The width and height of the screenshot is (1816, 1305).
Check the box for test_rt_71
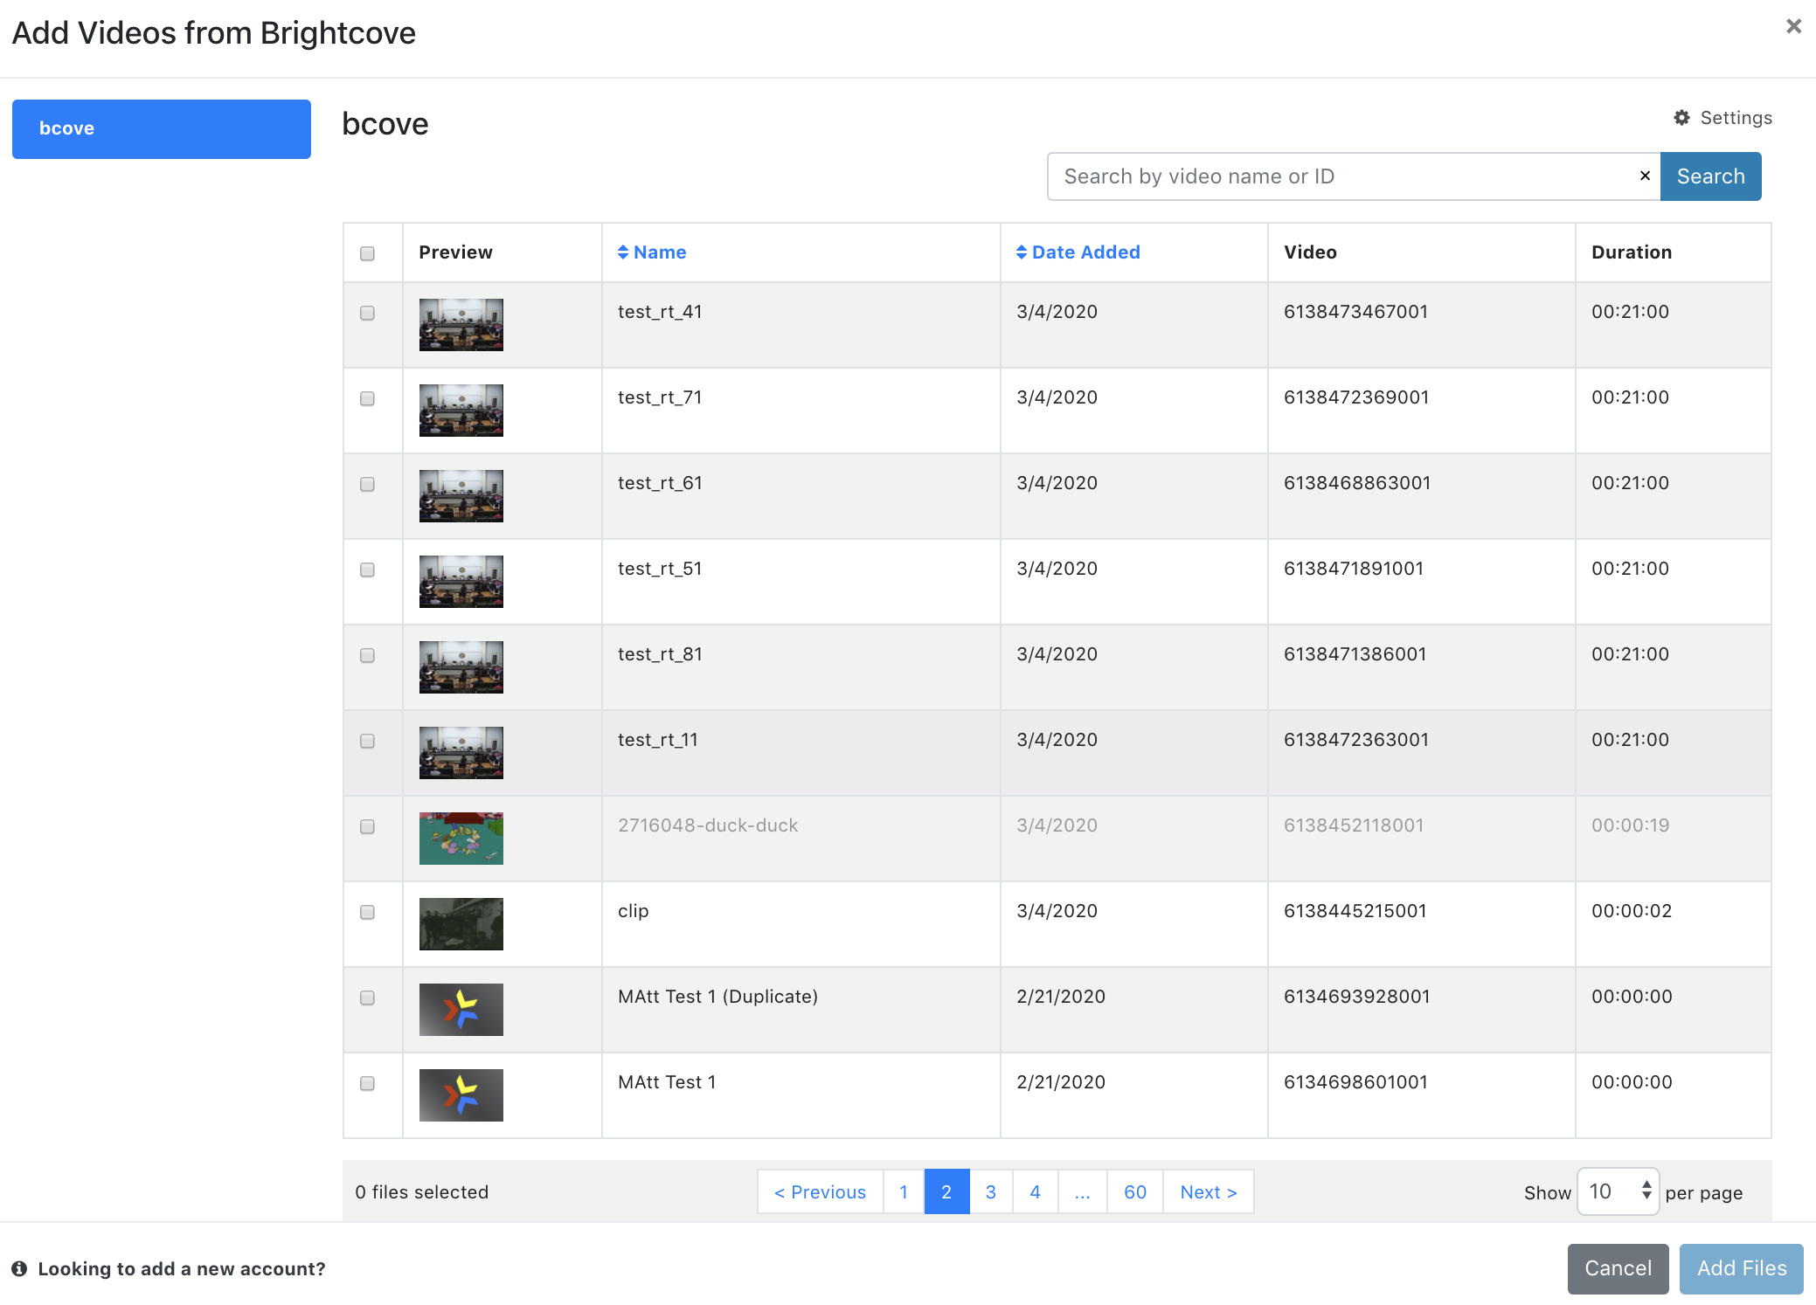[367, 398]
